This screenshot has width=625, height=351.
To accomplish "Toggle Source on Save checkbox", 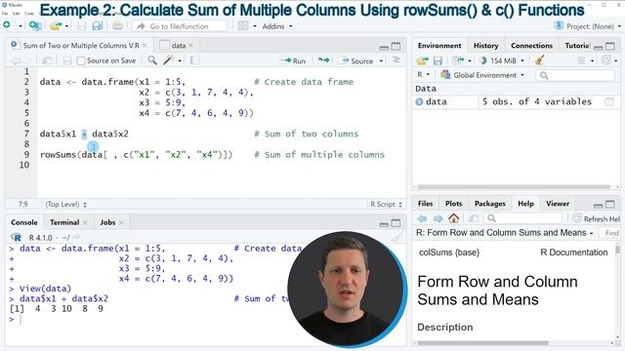I will pyautogui.click(x=81, y=60).
